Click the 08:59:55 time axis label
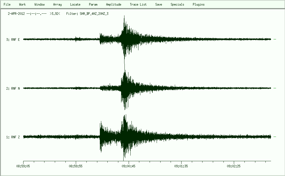 click(76, 166)
